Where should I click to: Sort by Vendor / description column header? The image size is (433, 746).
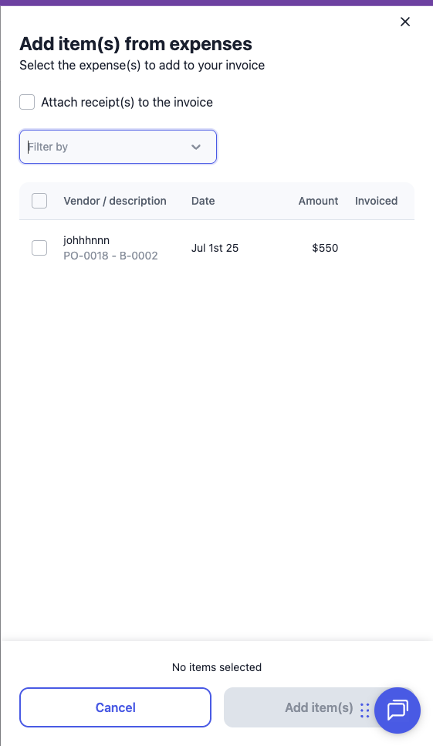point(115,201)
